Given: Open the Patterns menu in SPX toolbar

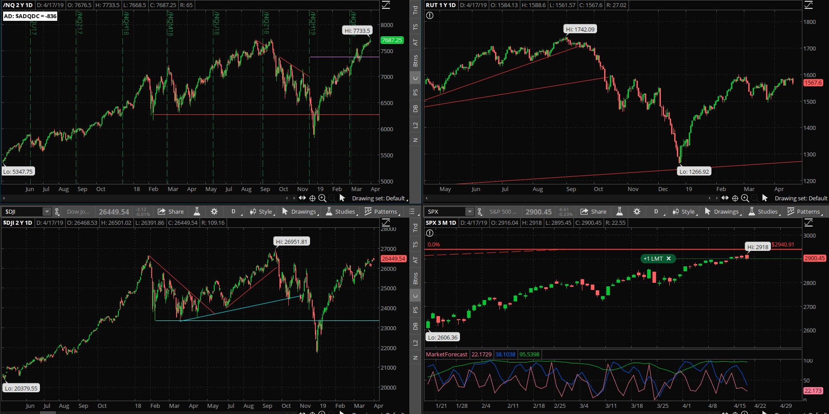Looking at the screenshot, I should pyautogui.click(x=804, y=211).
